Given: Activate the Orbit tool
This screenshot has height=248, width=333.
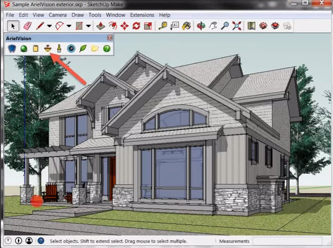Looking at the screenshot, I should [x=201, y=26].
